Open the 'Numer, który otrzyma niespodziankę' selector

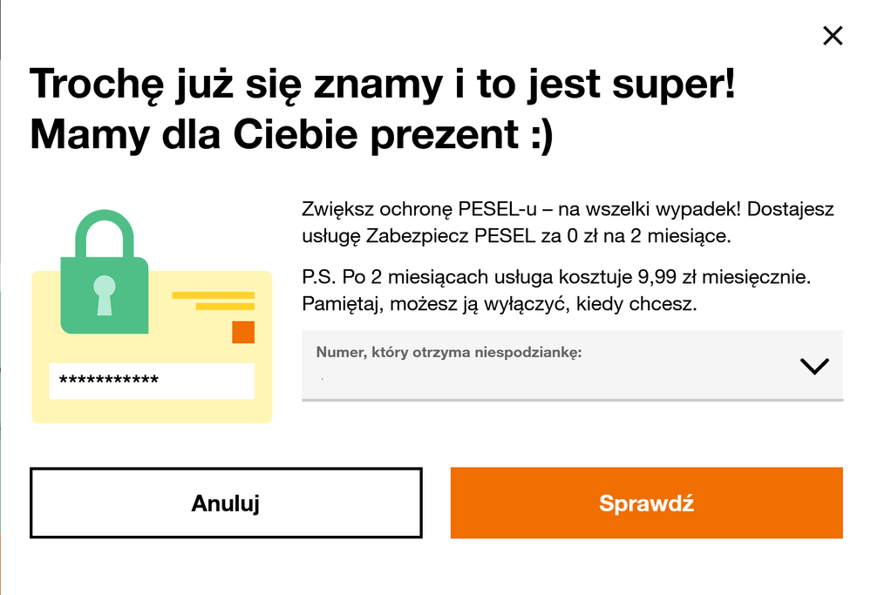point(571,364)
